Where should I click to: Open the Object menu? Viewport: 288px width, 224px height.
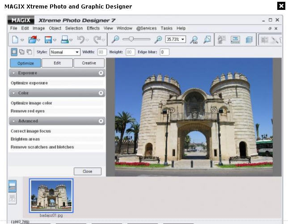(x=55, y=28)
